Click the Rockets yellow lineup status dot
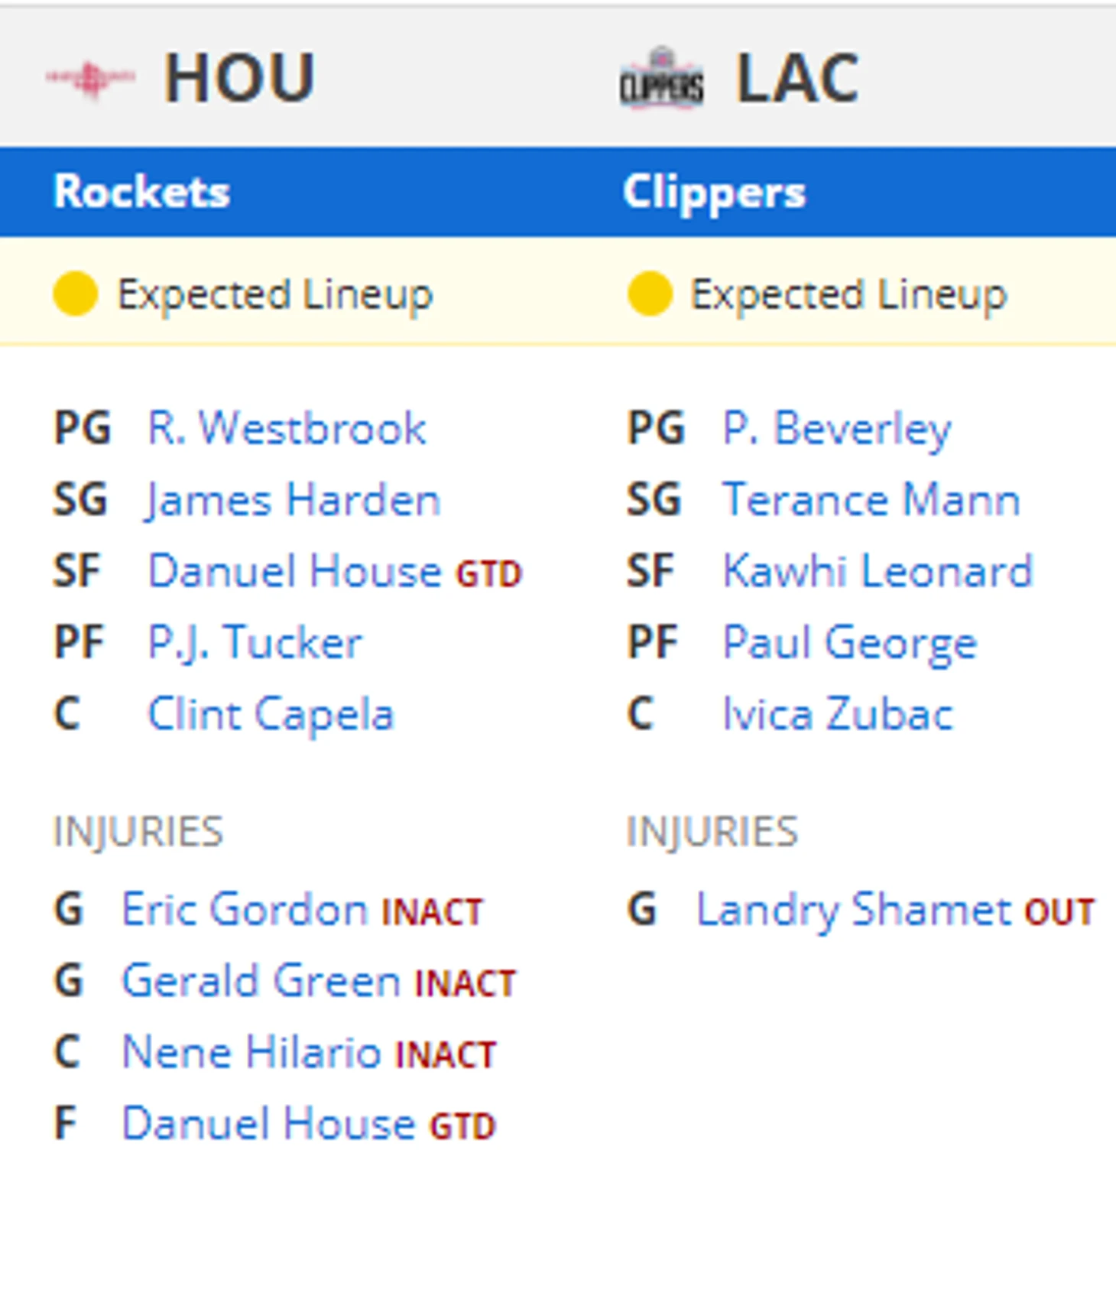This screenshot has width=1116, height=1312. tap(75, 294)
